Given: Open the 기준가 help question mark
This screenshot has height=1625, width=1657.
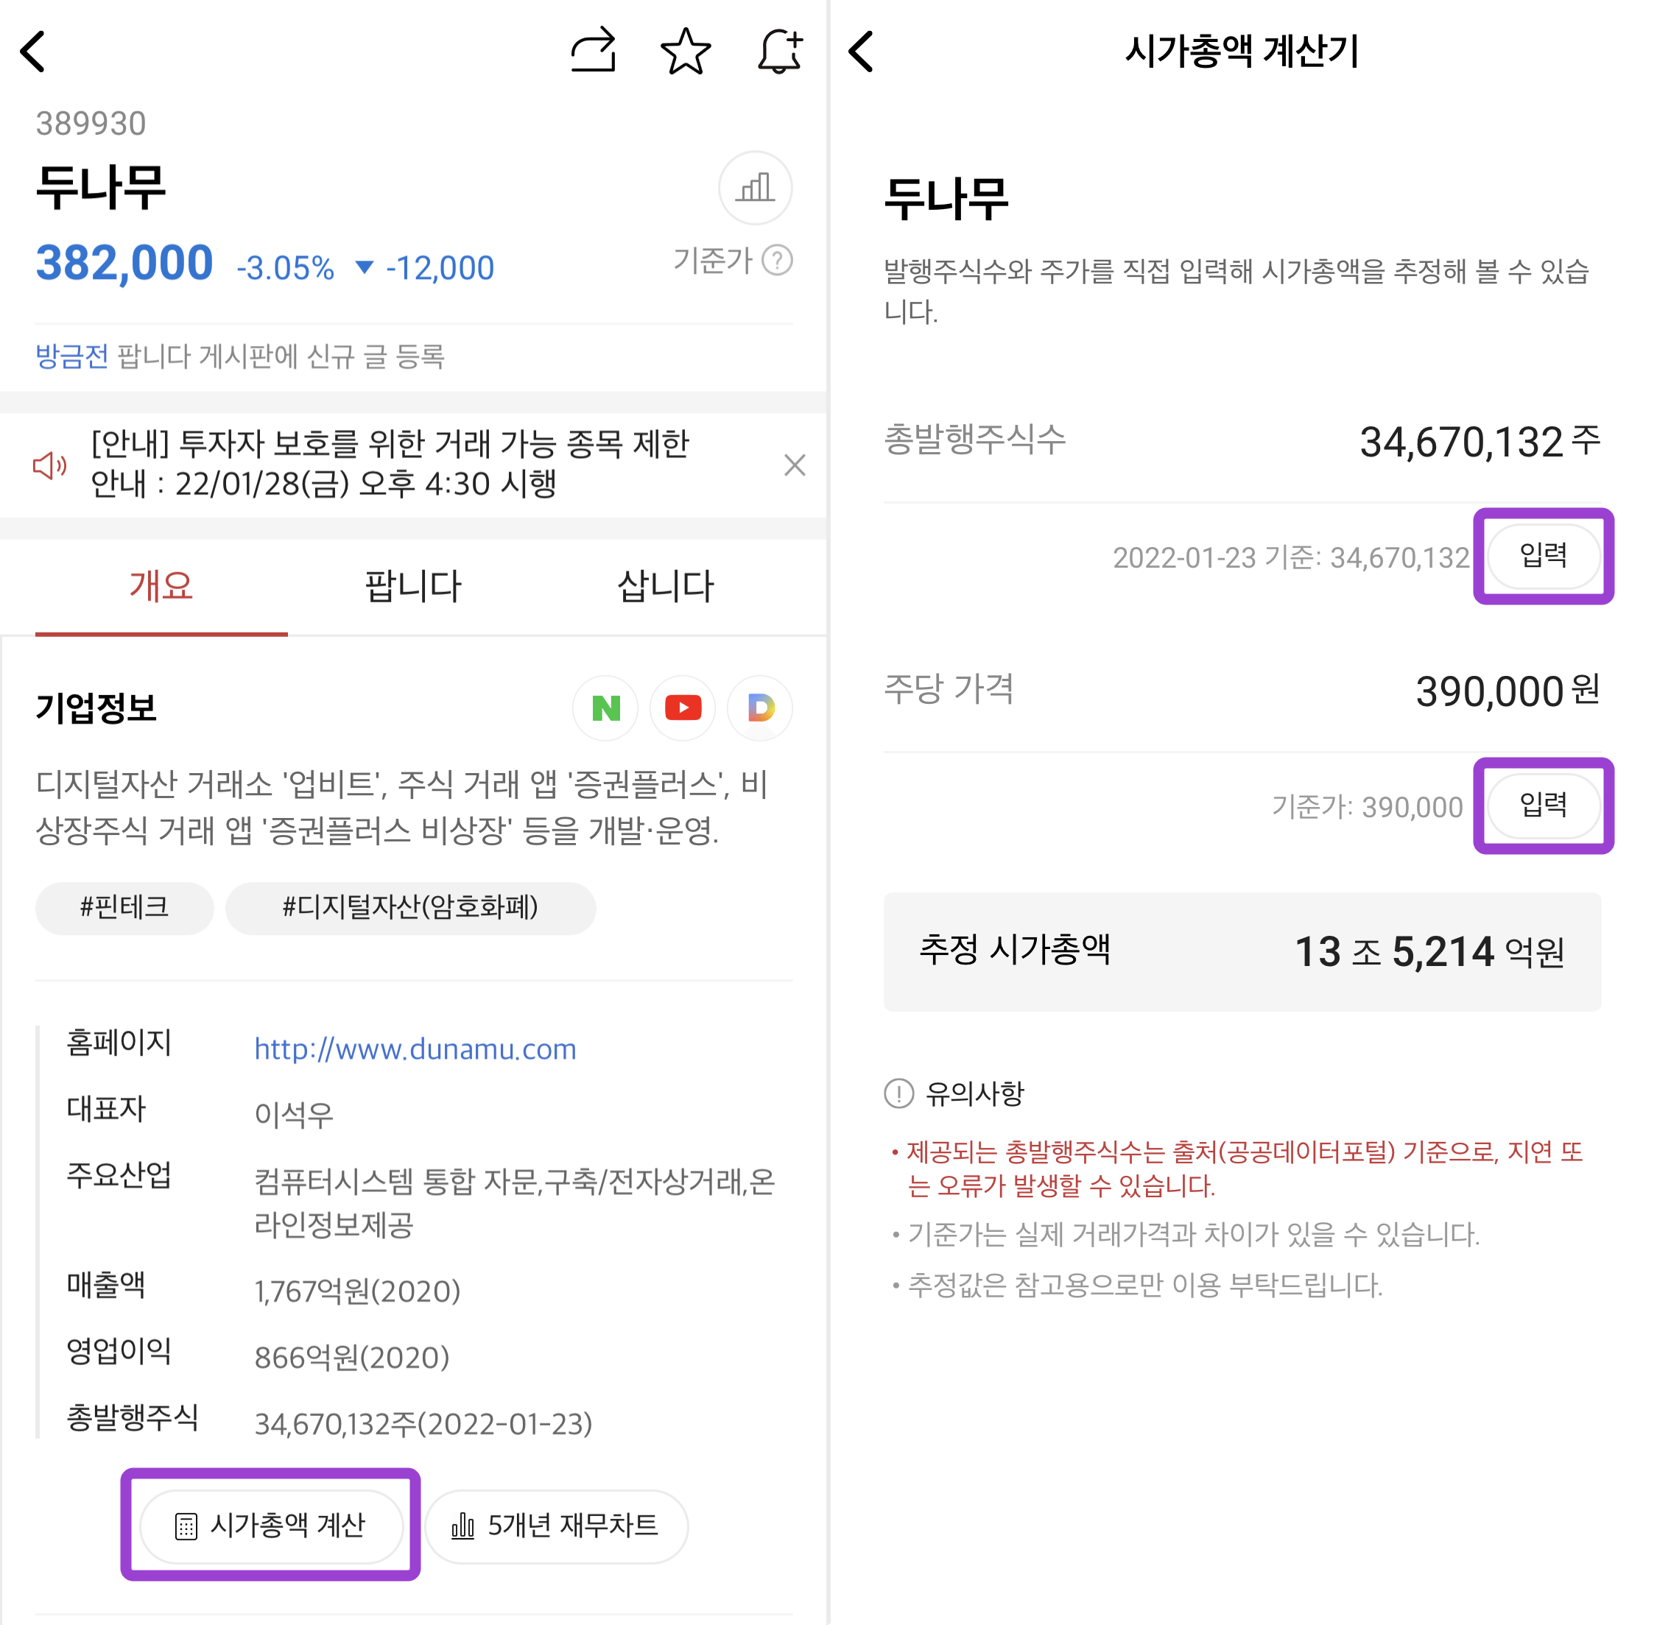Looking at the screenshot, I should pyautogui.click(x=777, y=261).
